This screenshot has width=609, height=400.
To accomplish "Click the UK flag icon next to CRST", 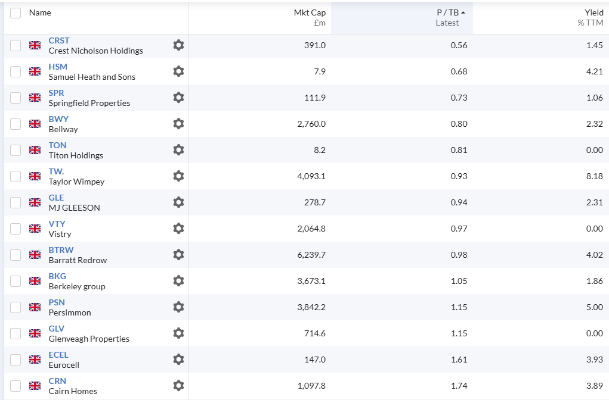I will [x=35, y=45].
